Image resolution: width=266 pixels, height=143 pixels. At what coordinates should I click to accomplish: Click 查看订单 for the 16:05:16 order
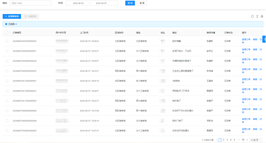[x=246, y=79]
